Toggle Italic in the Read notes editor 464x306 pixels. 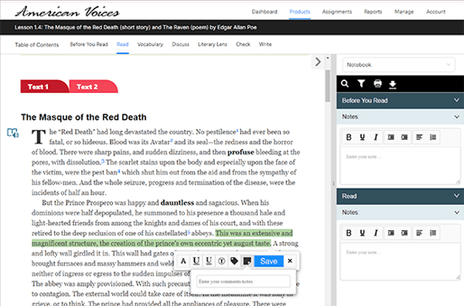[x=375, y=233]
